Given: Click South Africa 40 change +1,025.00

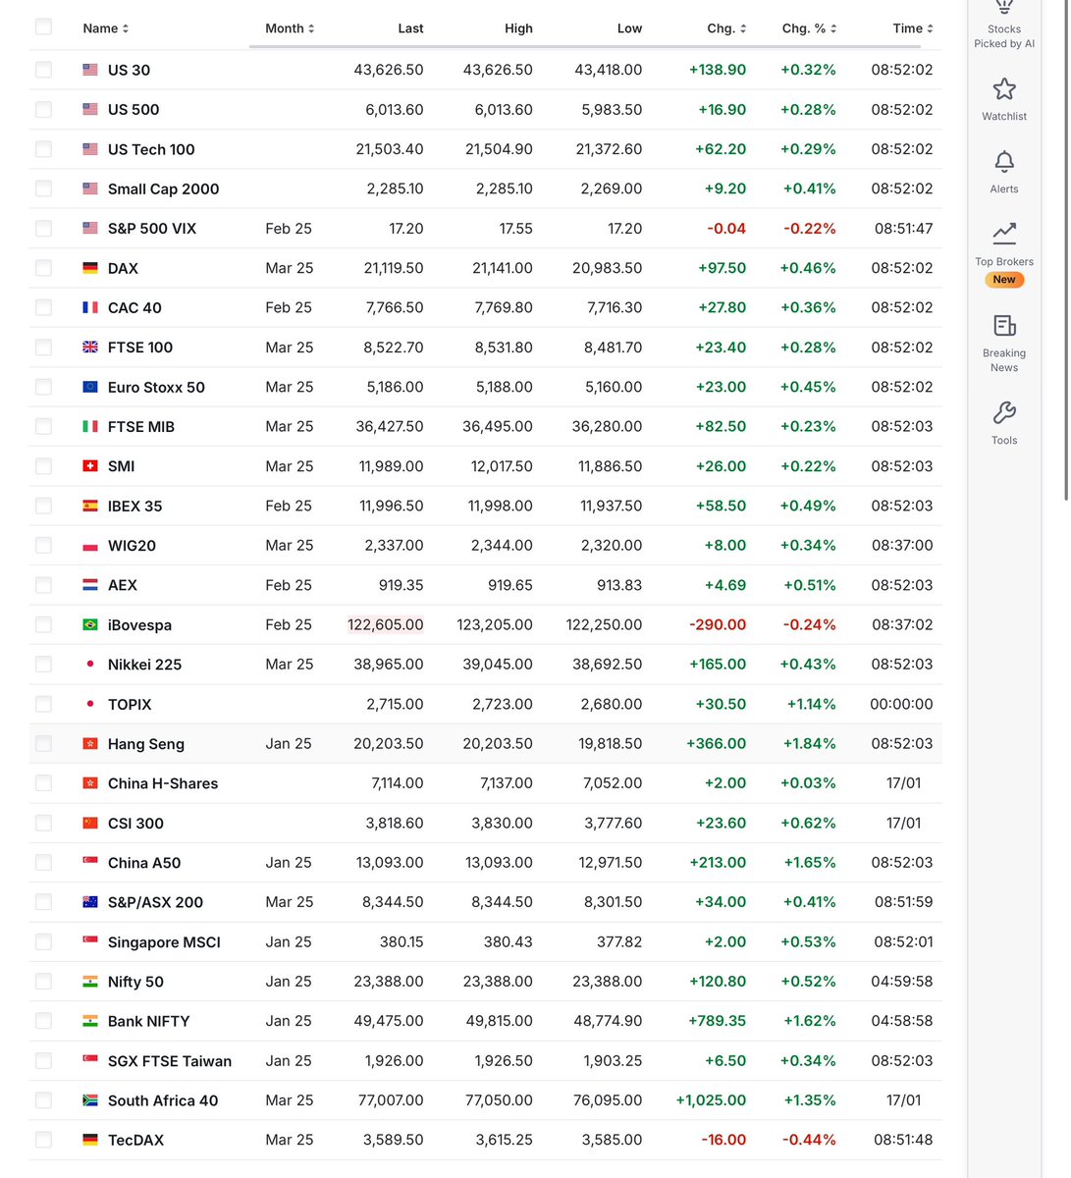Looking at the screenshot, I should pyautogui.click(x=711, y=1100).
